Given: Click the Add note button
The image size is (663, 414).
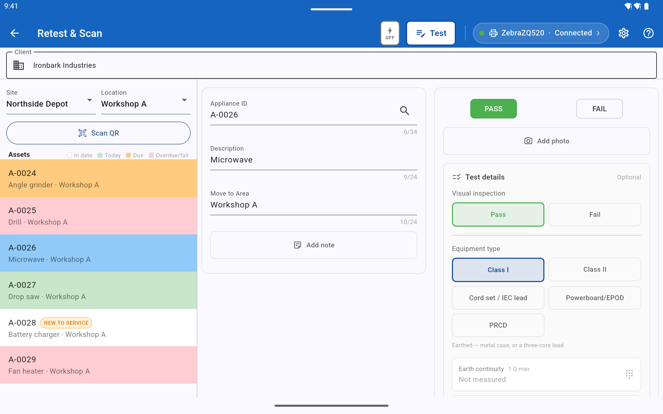Looking at the screenshot, I should coord(313,245).
